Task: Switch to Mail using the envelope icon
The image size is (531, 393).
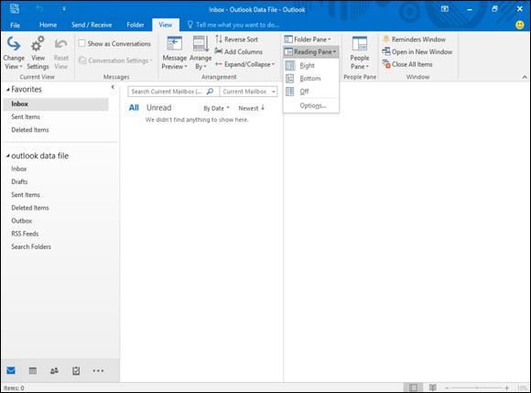Action: (11, 371)
